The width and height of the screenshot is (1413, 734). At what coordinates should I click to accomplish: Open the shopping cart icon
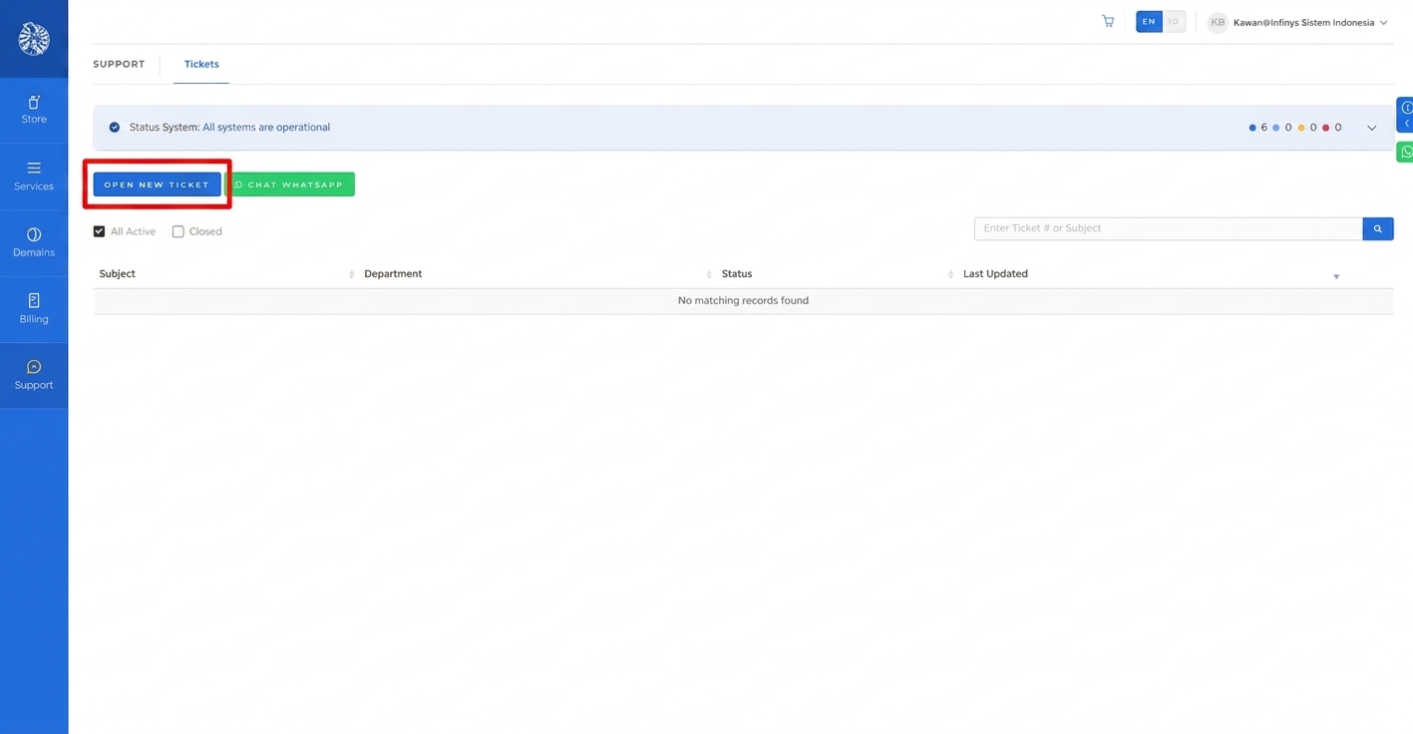coord(1108,21)
